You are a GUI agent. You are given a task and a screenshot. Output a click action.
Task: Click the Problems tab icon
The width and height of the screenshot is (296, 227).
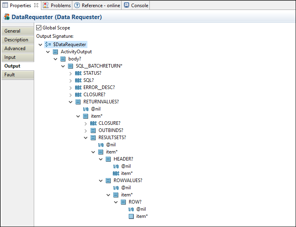point(46,5)
